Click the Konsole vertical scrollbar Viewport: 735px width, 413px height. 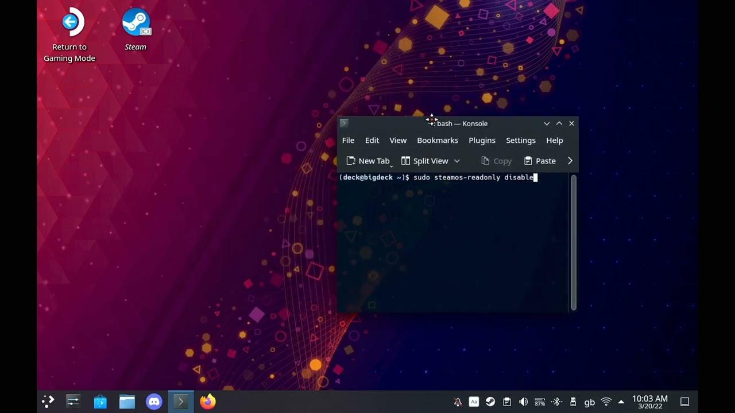point(574,242)
